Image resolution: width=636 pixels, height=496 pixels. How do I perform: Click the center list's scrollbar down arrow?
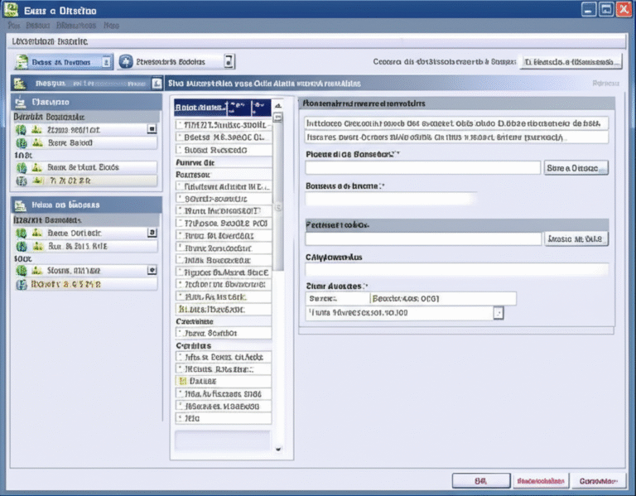[277, 449]
